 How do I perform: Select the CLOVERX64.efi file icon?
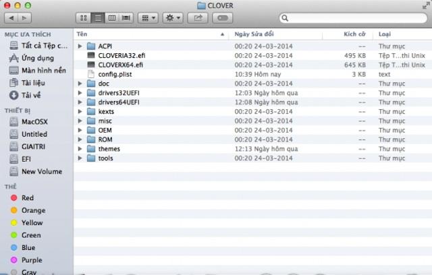tap(91, 65)
